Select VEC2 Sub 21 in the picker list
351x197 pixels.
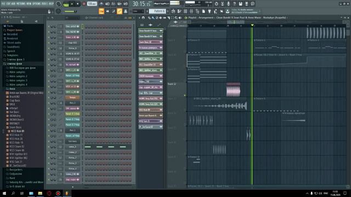150,121
